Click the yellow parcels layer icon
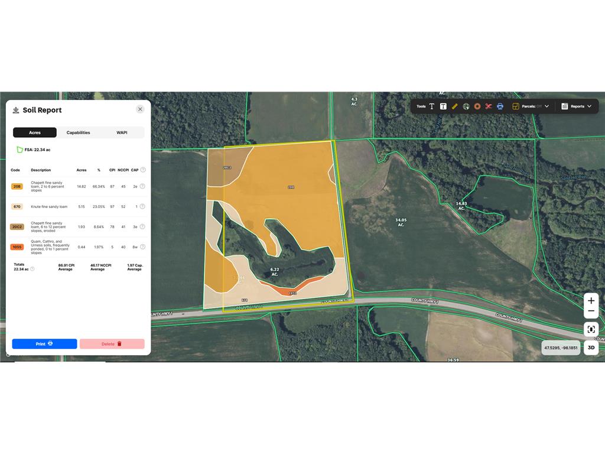 click(x=515, y=106)
